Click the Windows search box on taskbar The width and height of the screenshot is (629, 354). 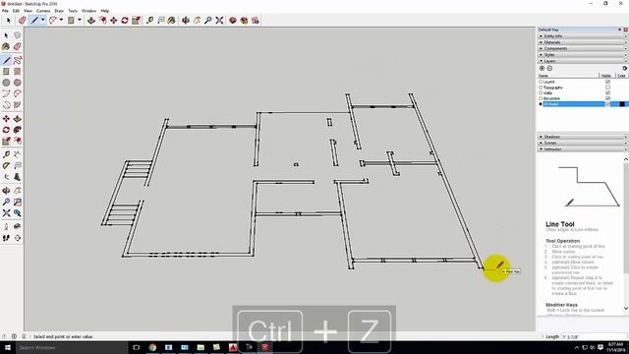(72, 347)
